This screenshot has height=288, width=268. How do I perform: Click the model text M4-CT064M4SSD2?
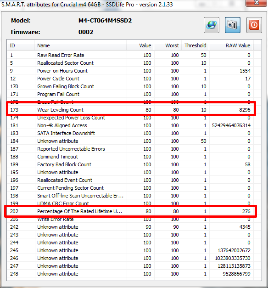[105, 20]
